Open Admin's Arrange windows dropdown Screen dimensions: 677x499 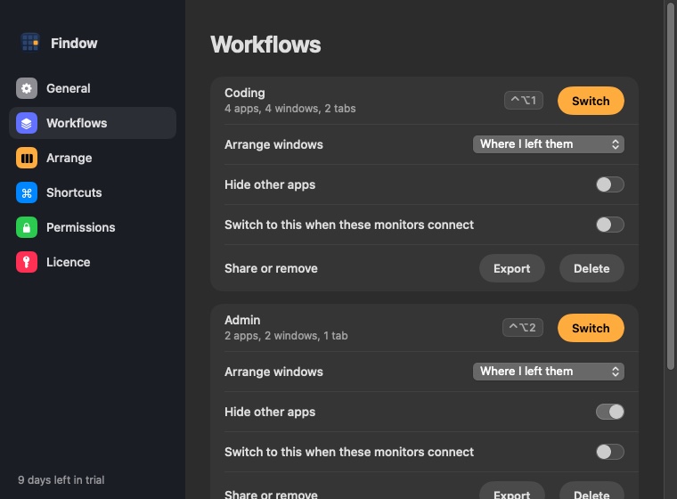[x=549, y=372]
